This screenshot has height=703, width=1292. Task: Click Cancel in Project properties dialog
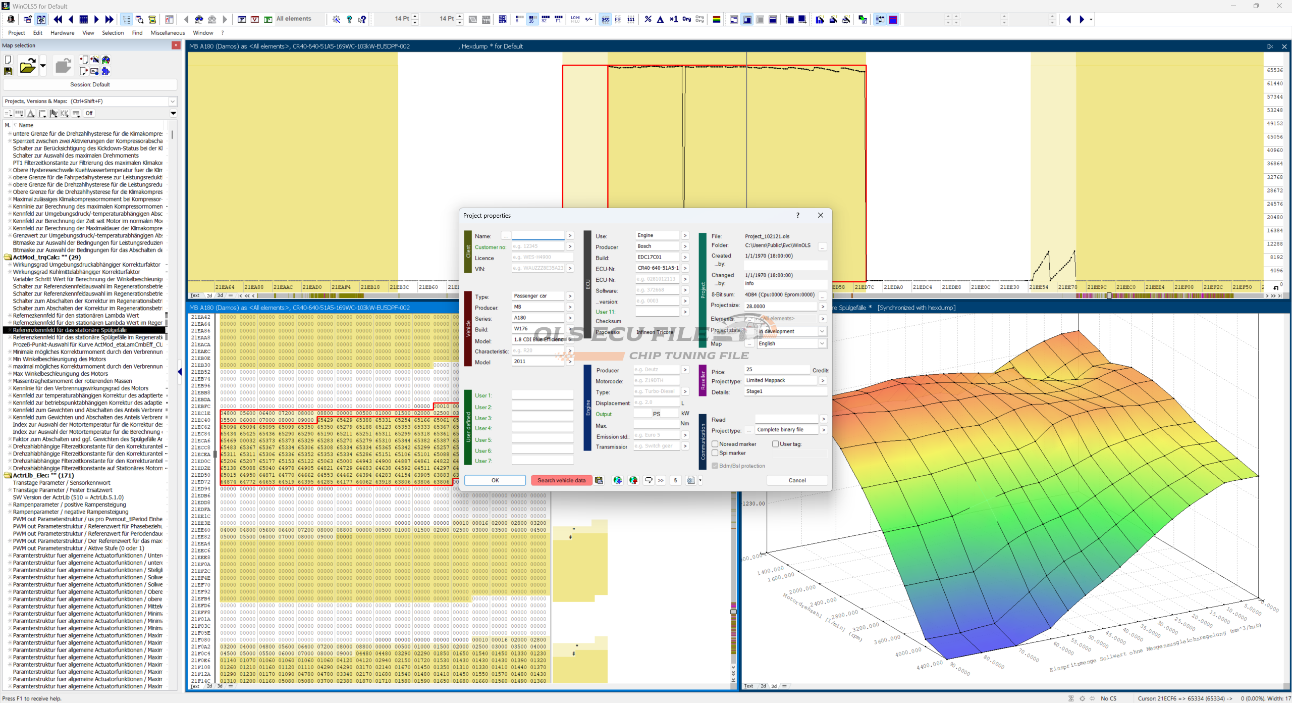(x=797, y=480)
